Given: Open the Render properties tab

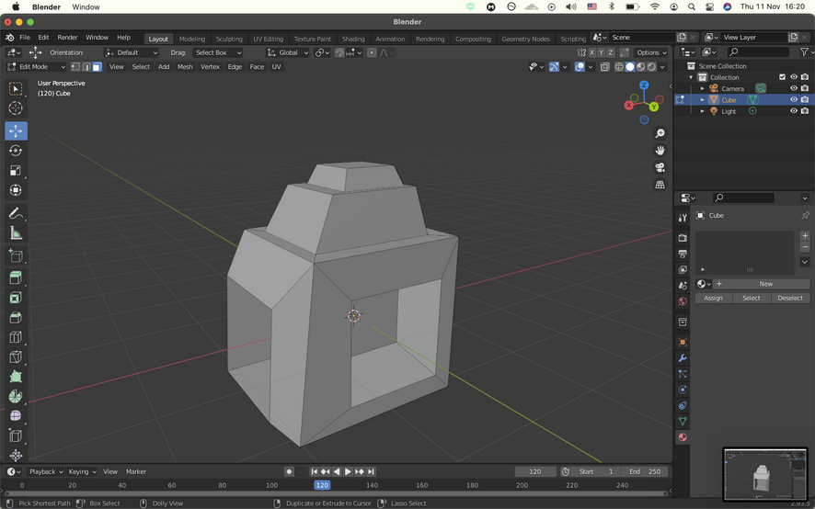Looking at the screenshot, I should pyautogui.click(x=683, y=238).
